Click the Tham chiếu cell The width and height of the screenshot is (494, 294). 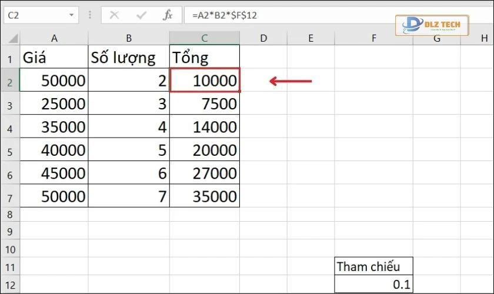(x=373, y=266)
